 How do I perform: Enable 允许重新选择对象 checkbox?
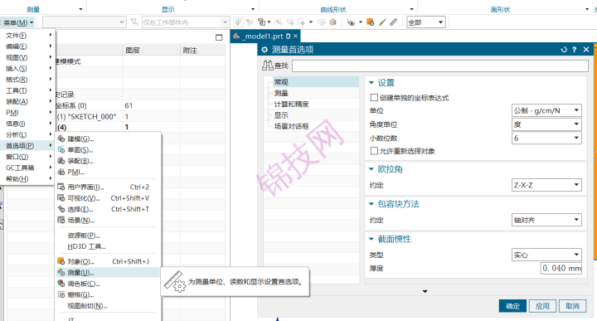coord(374,151)
